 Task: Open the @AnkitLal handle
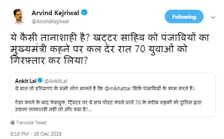(x=56, y=81)
